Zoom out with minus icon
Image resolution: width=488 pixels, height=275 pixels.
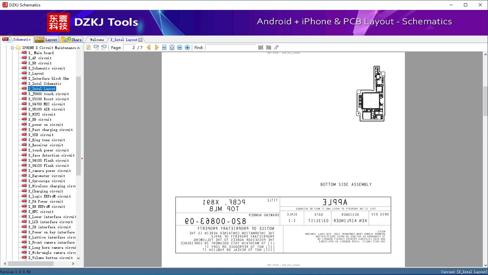[x=180, y=47]
